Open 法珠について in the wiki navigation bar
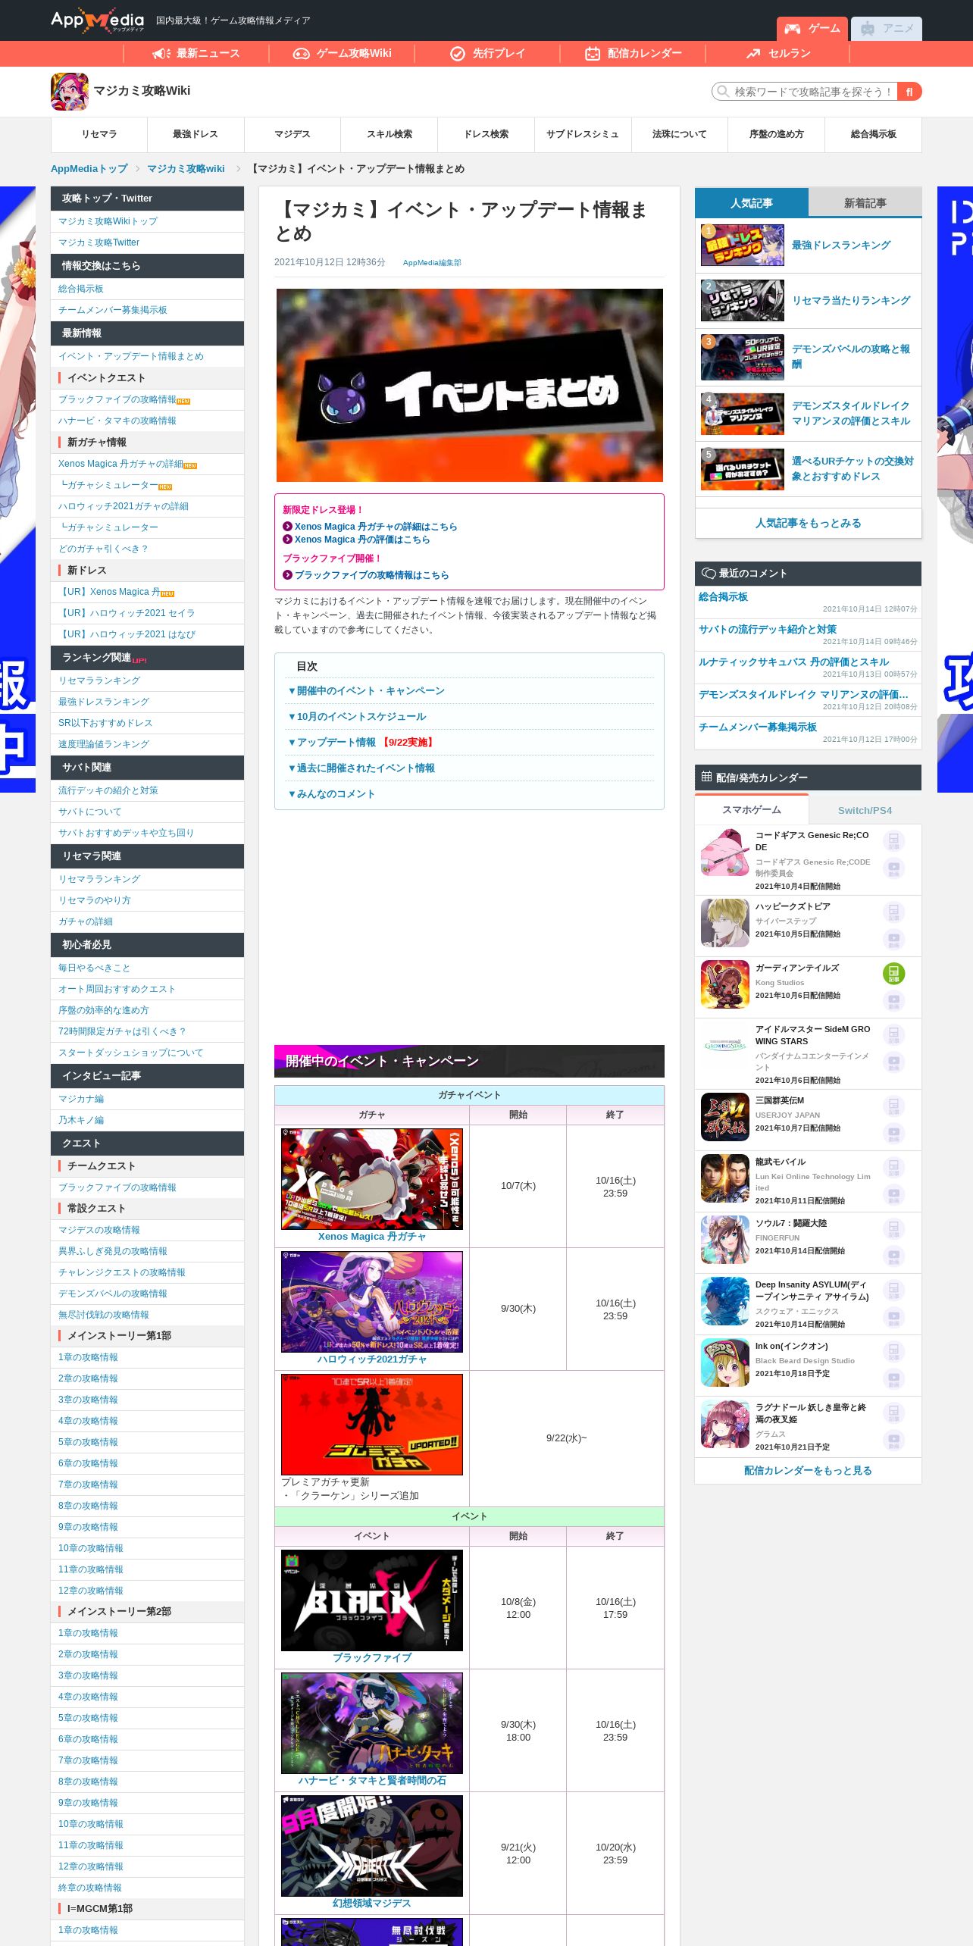Viewport: 973px width, 1946px height. 680,134
